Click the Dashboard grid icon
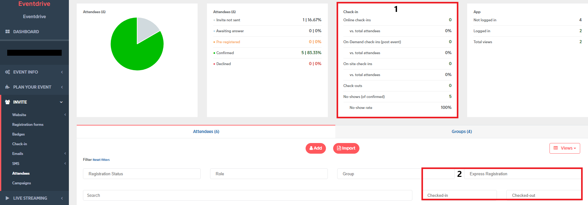 [x=8, y=32]
